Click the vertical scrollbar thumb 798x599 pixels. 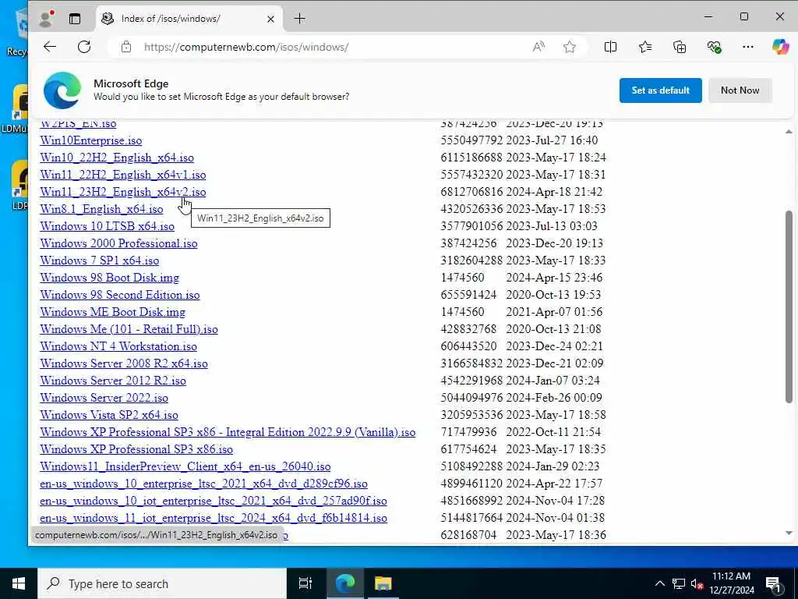coord(789,307)
